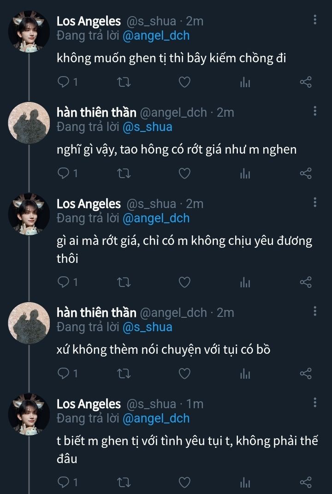
Task: Like the "t biết m ghen tị" tweet
Action: 184,482
